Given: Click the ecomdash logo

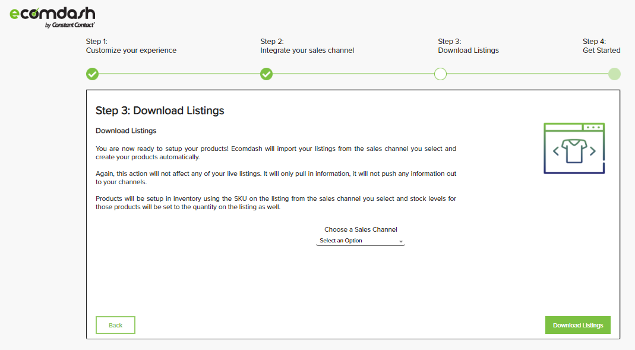Looking at the screenshot, I should point(52,17).
